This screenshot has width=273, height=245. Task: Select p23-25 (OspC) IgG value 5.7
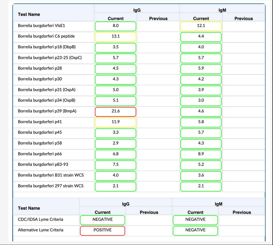[x=116, y=58]
